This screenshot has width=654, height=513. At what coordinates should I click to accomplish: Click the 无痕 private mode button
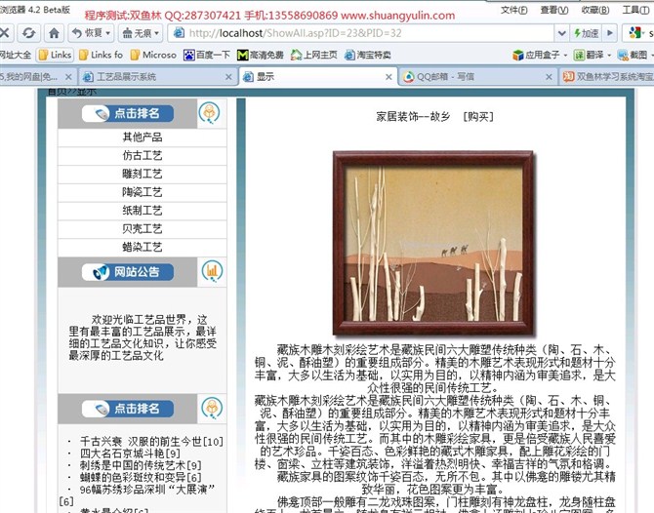click(137, 33)
